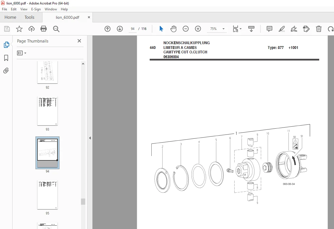Open the zoom level dropdown
Screen dimensions: 334x229
(x=223, y=29)
